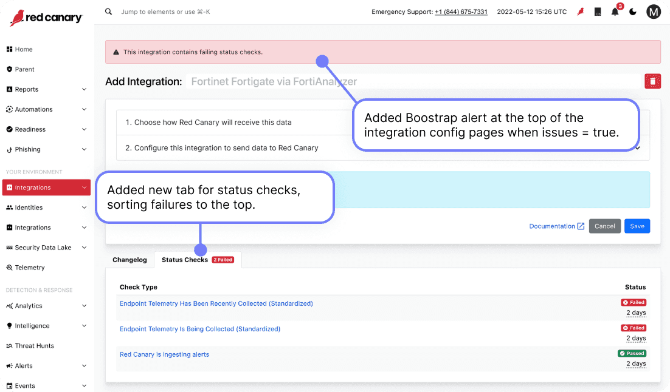Click the Intelligence lightbulb icon
Viewport: 670px width, 392px height.
[x=9, y=325]
